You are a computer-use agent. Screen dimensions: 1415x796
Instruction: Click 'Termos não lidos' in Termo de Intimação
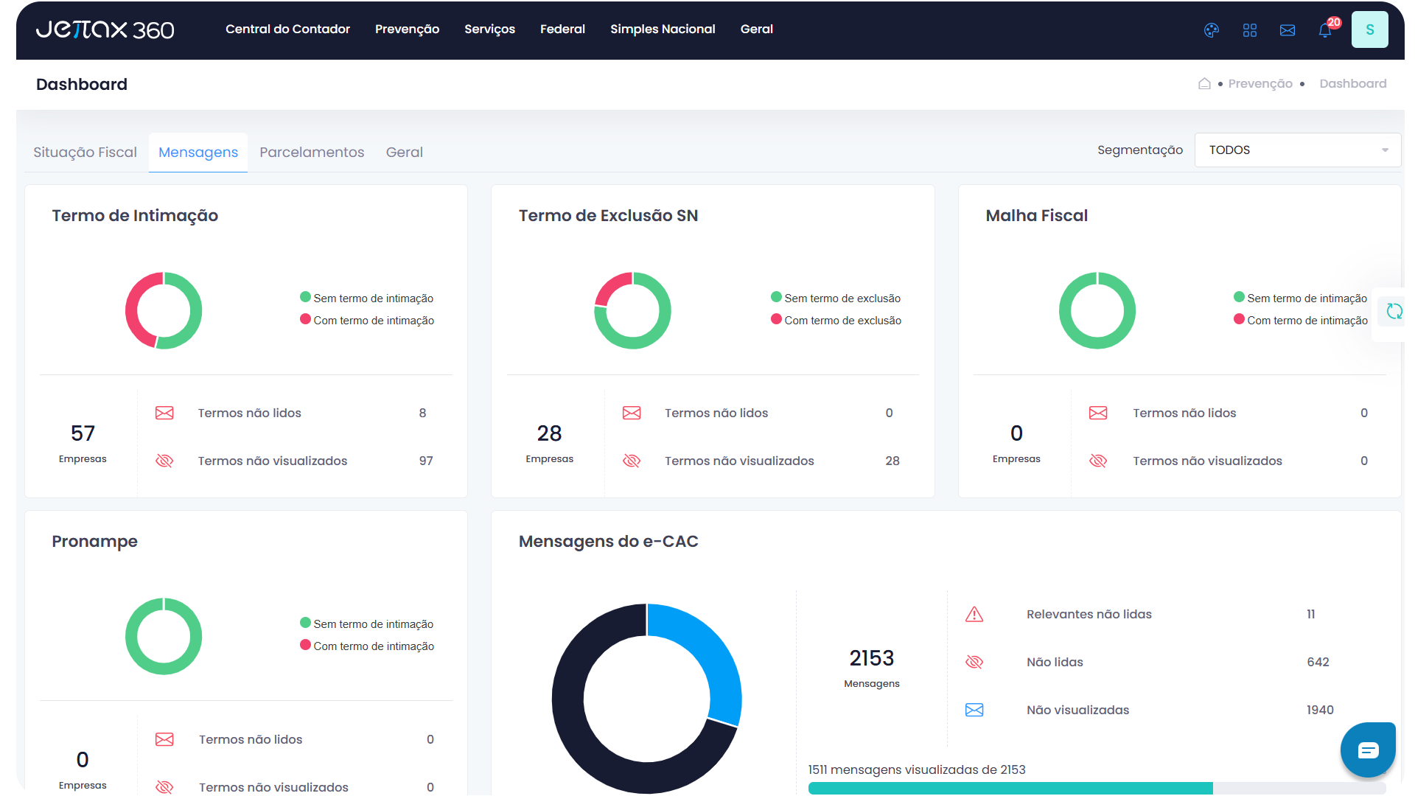click(249, 413)
